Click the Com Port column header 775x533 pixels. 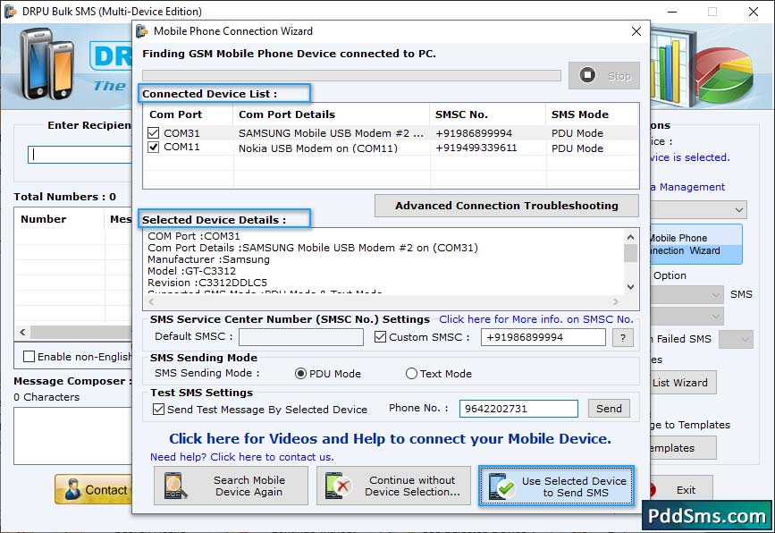click(x=188, y=114)
